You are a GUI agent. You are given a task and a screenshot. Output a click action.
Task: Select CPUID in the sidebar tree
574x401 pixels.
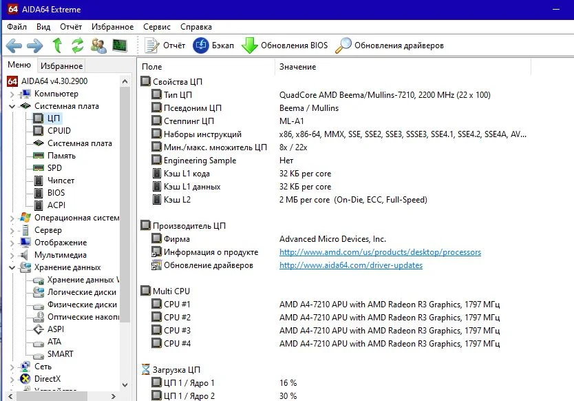59,131
